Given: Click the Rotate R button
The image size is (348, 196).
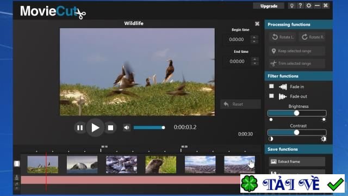Looking at the screenshot, I should tap(312, 37).
